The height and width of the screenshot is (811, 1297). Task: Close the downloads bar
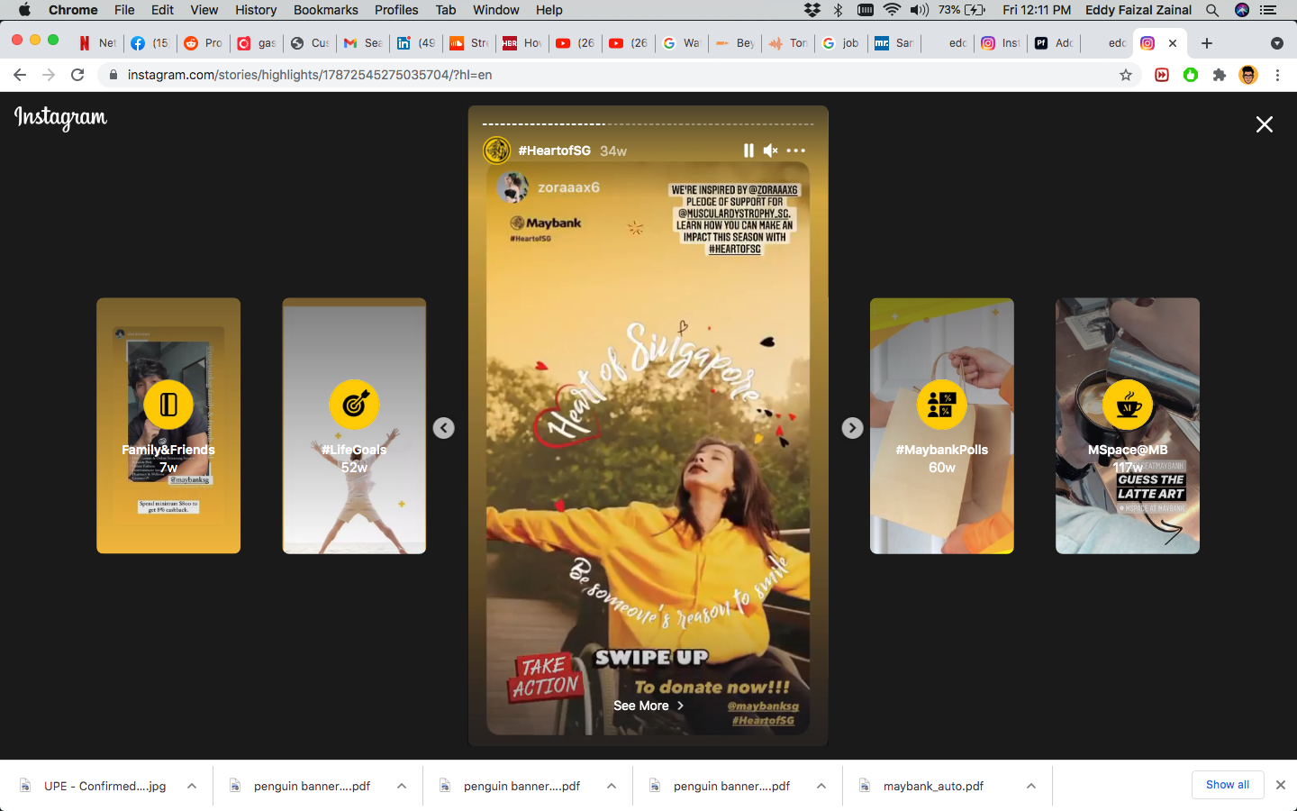coord(1281,785)
